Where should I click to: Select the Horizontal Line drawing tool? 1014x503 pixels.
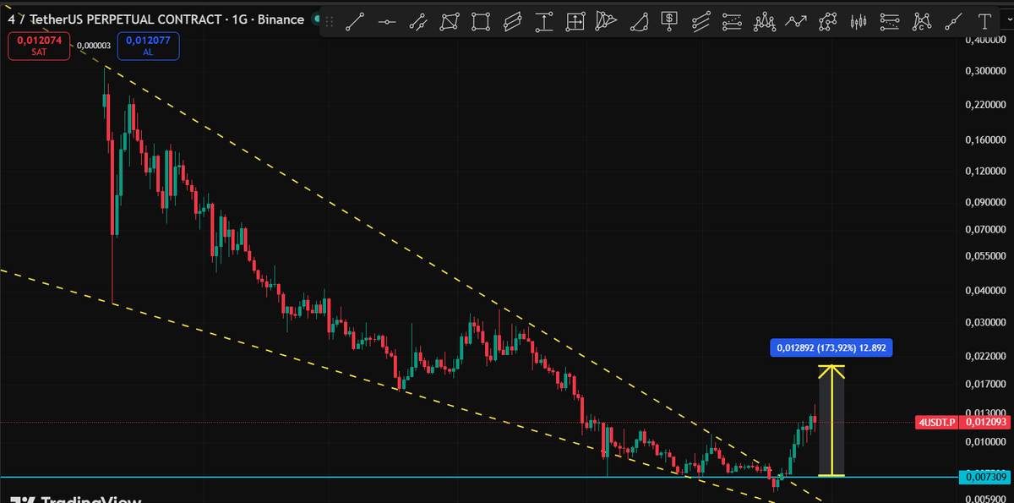[387, 21]
